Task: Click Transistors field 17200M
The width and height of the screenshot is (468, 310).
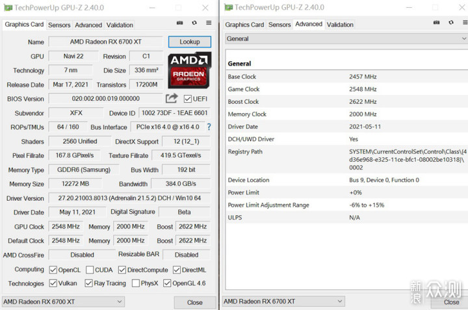Action: (146, 84)
